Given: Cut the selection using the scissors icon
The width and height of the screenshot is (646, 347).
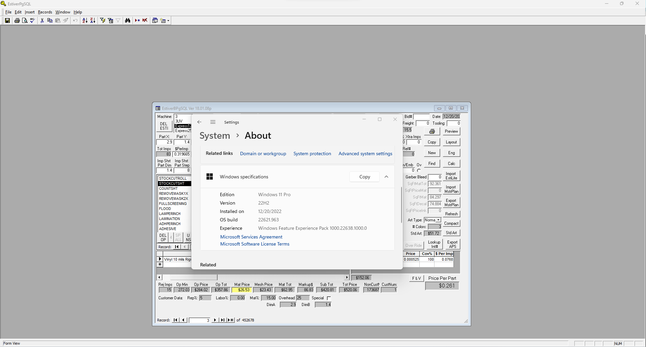Looking at the screenshot, I should click(x=42, y=20).
